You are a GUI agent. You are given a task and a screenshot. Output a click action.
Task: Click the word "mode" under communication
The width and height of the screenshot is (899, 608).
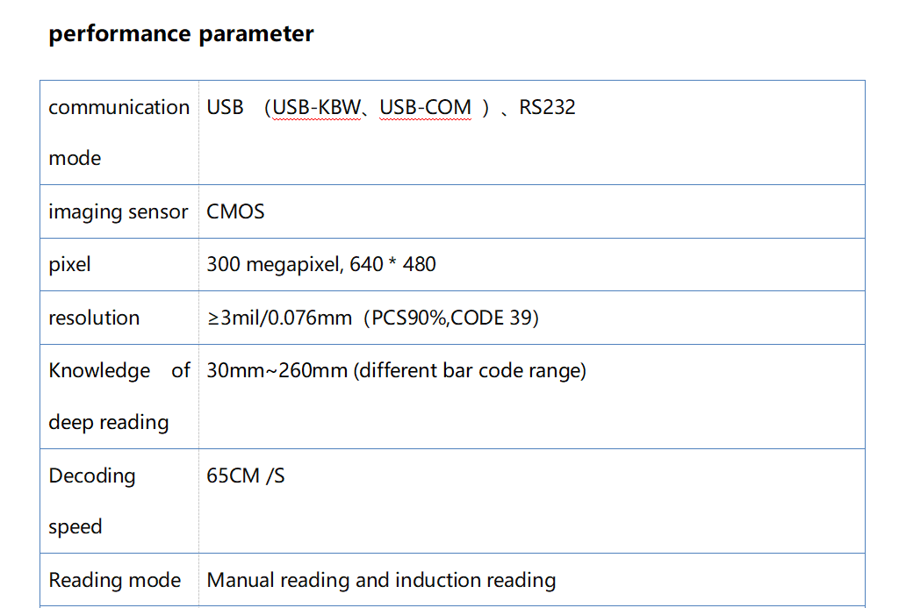click(x=75, y=159)
